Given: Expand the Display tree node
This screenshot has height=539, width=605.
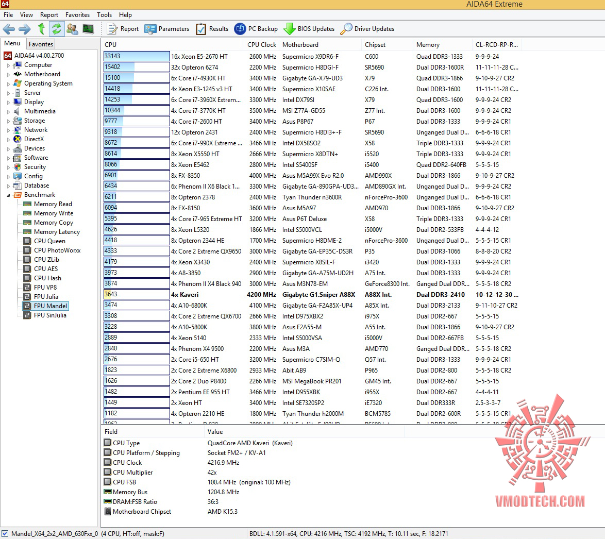Looking at the screenshot, I should [8, 102].
